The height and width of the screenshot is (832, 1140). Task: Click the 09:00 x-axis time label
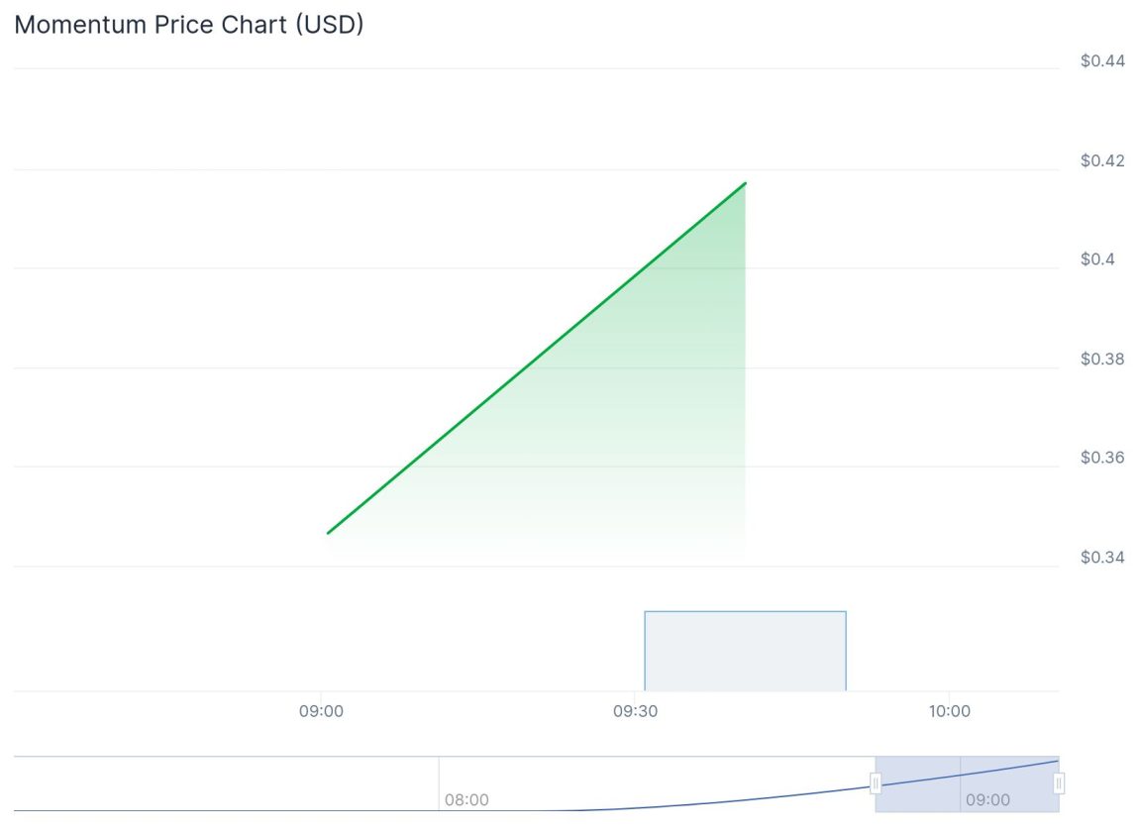(321, 711)
